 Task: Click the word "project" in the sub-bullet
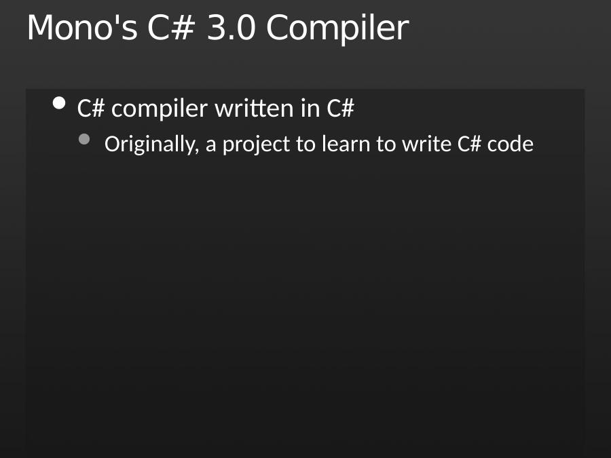[256, 145]
